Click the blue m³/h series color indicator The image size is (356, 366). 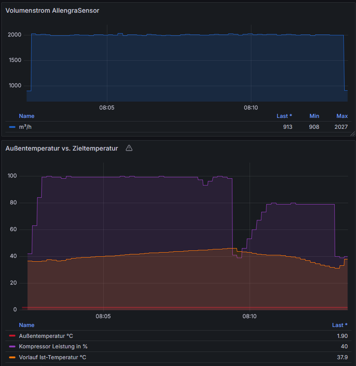click(12, 127)
